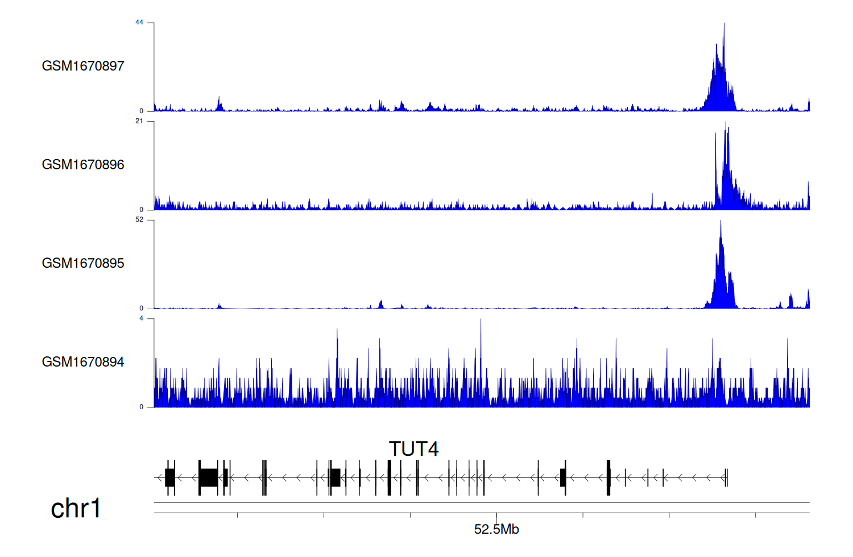Select y-axis maximum value 21

click(139, 121)
